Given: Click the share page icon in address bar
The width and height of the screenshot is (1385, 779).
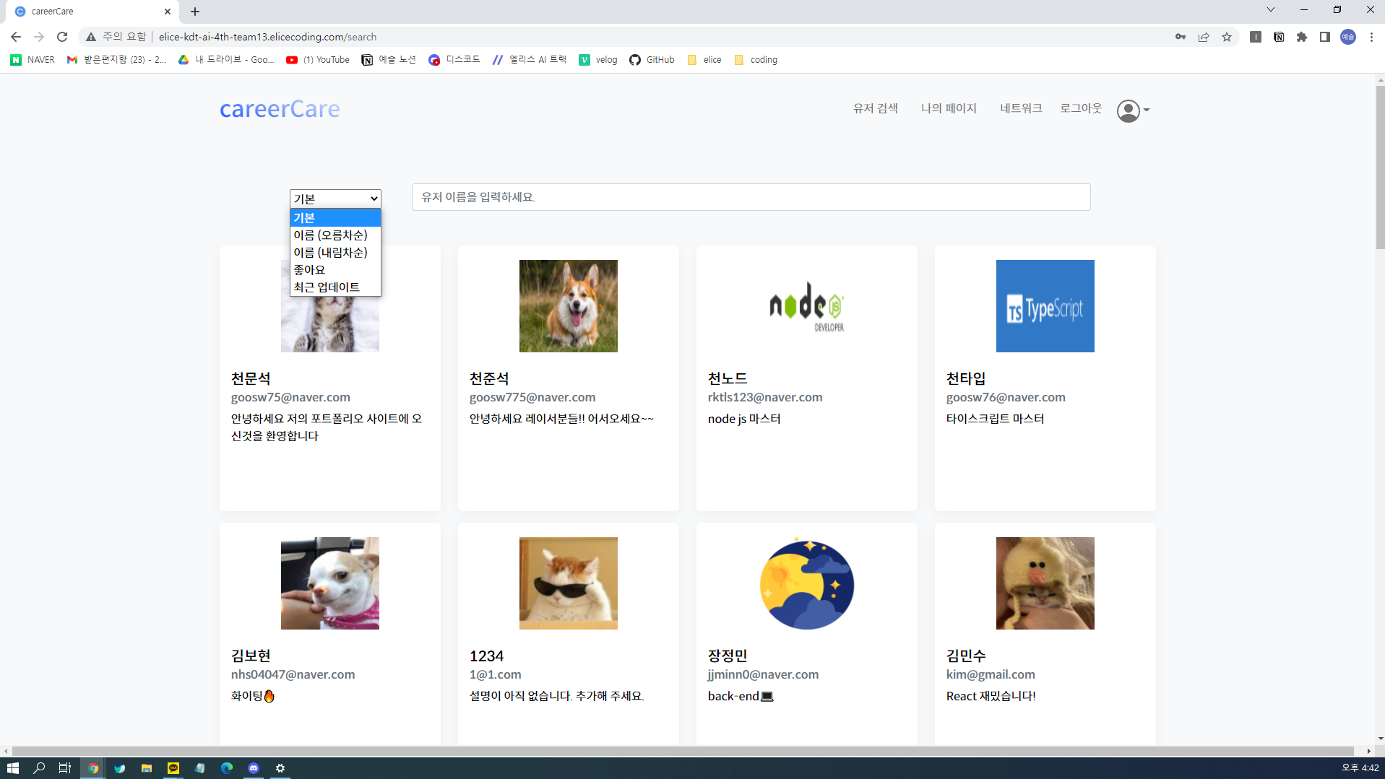Looking at the screenshot, I should [1203, 37].
